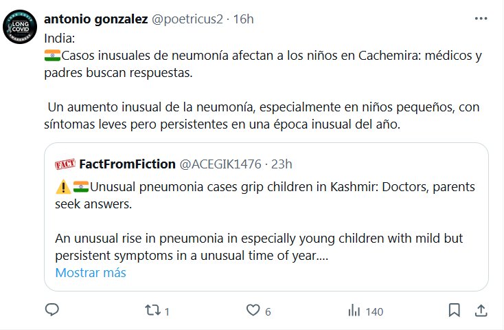Click the @ACEGIK1476 handle

[220, 164]
